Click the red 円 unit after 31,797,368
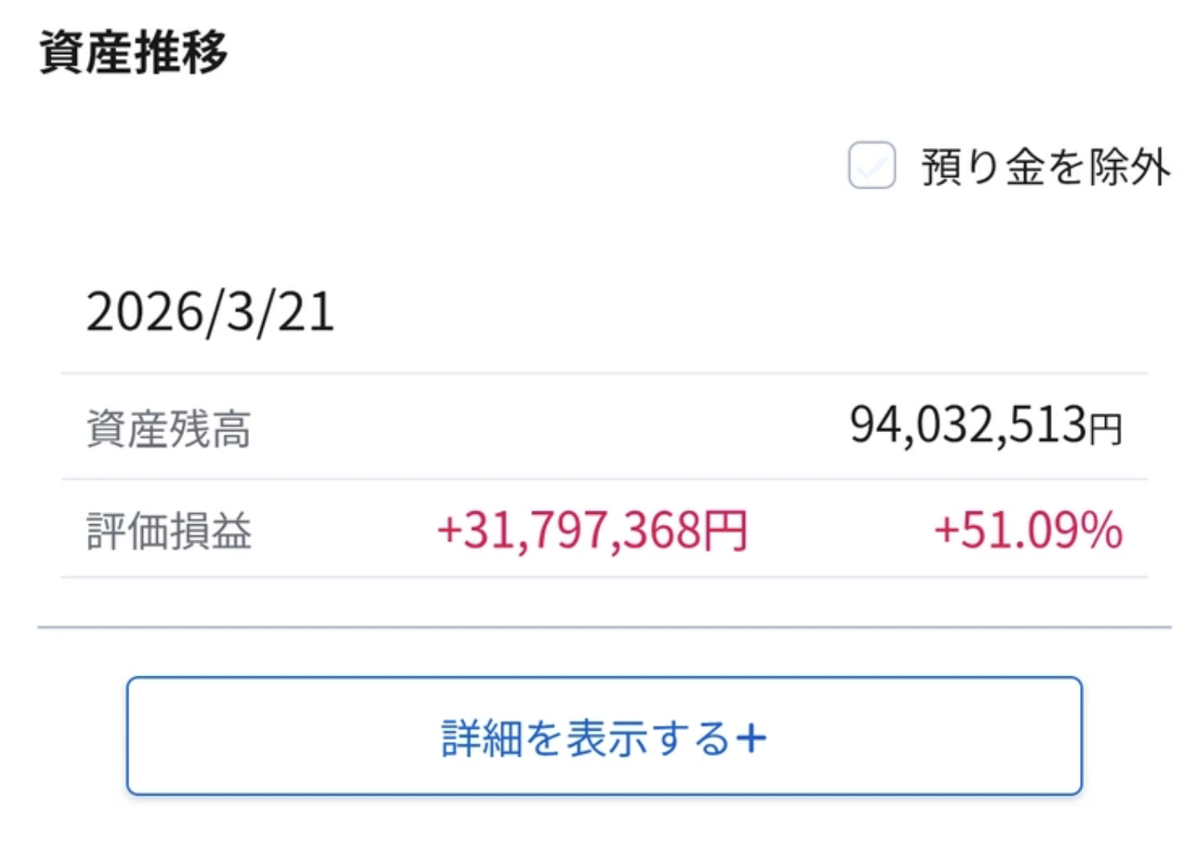1192x859 pixels. click(725, 531)
